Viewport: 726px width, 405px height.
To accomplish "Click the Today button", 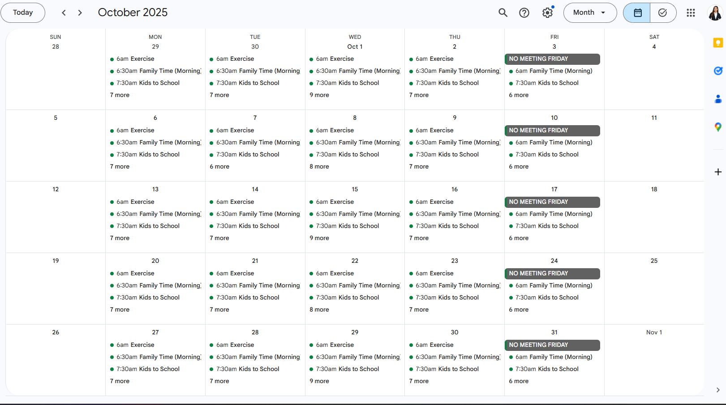I will (23, 13).
